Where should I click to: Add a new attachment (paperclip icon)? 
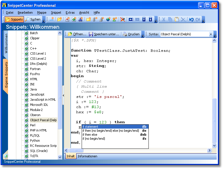pos(95,19)
